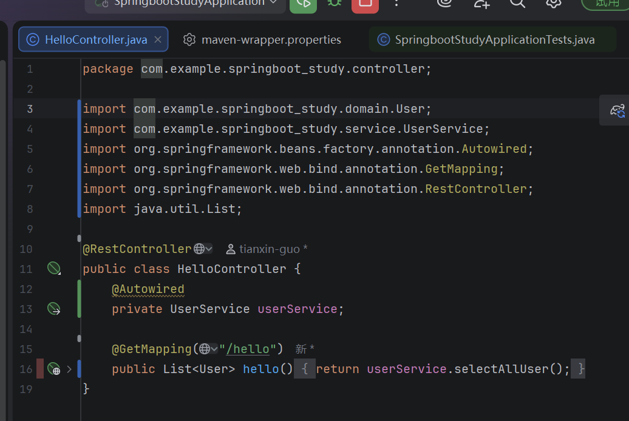Open SpringbootStudyApplication run configuration dropdown

185,4
